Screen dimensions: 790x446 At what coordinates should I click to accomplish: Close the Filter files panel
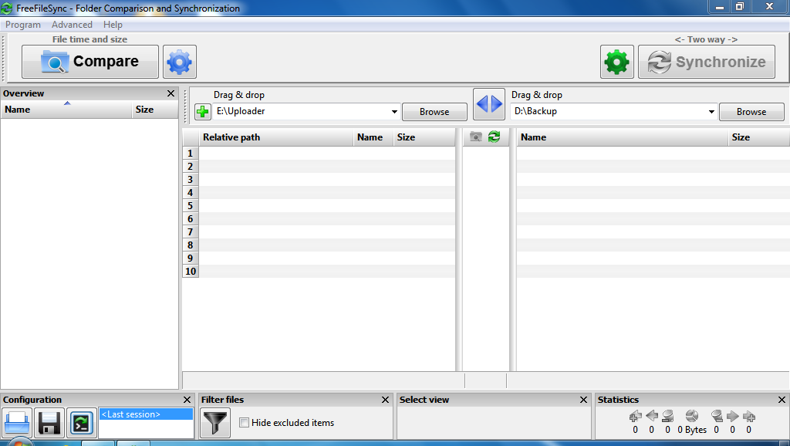(386, 400)
